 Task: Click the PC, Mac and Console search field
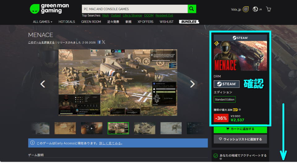pyautogui.click(x=135, y=9)
